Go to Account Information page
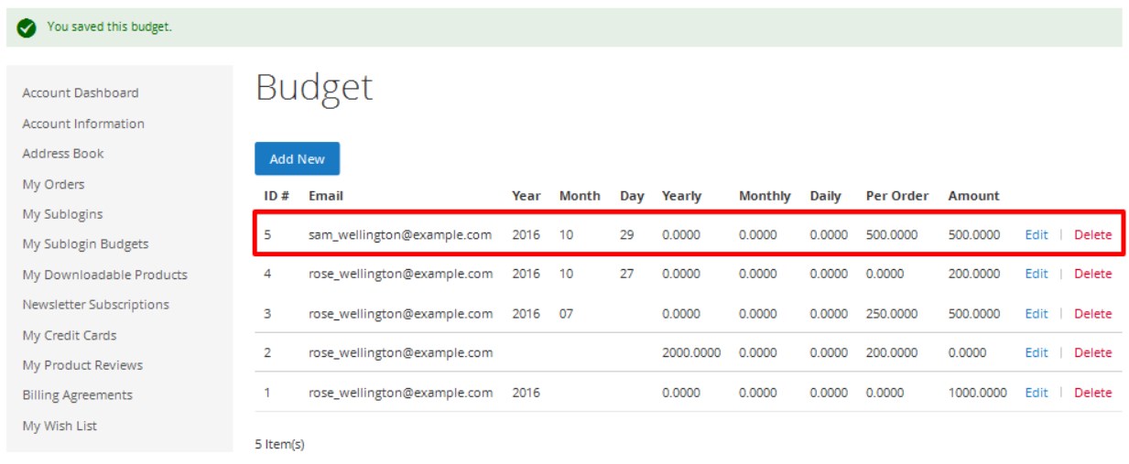This screenshot has height=464, width=1129. click(x=83, y=124)
